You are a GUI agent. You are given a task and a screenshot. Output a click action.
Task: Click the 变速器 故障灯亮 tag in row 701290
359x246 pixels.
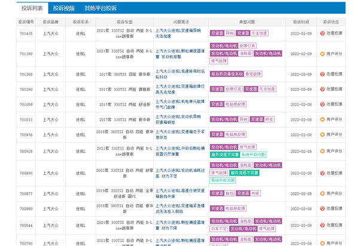click(x=226, y=89)
